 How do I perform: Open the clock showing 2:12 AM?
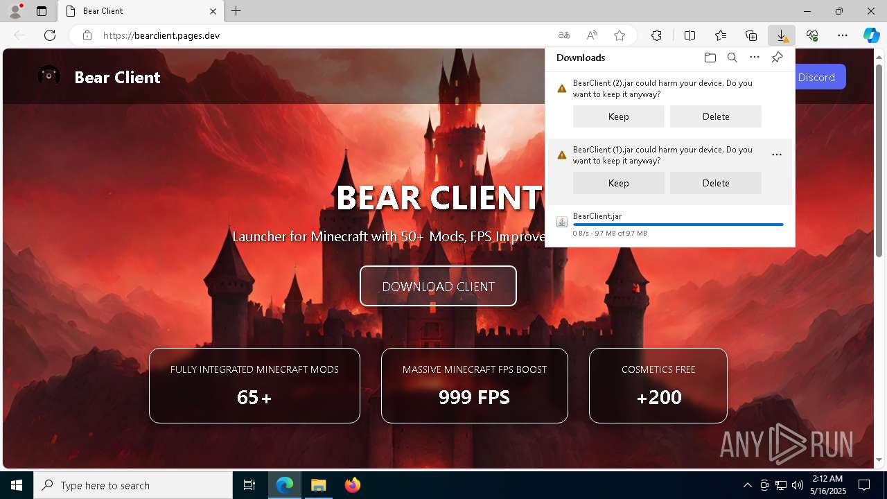tap(827, 485)
